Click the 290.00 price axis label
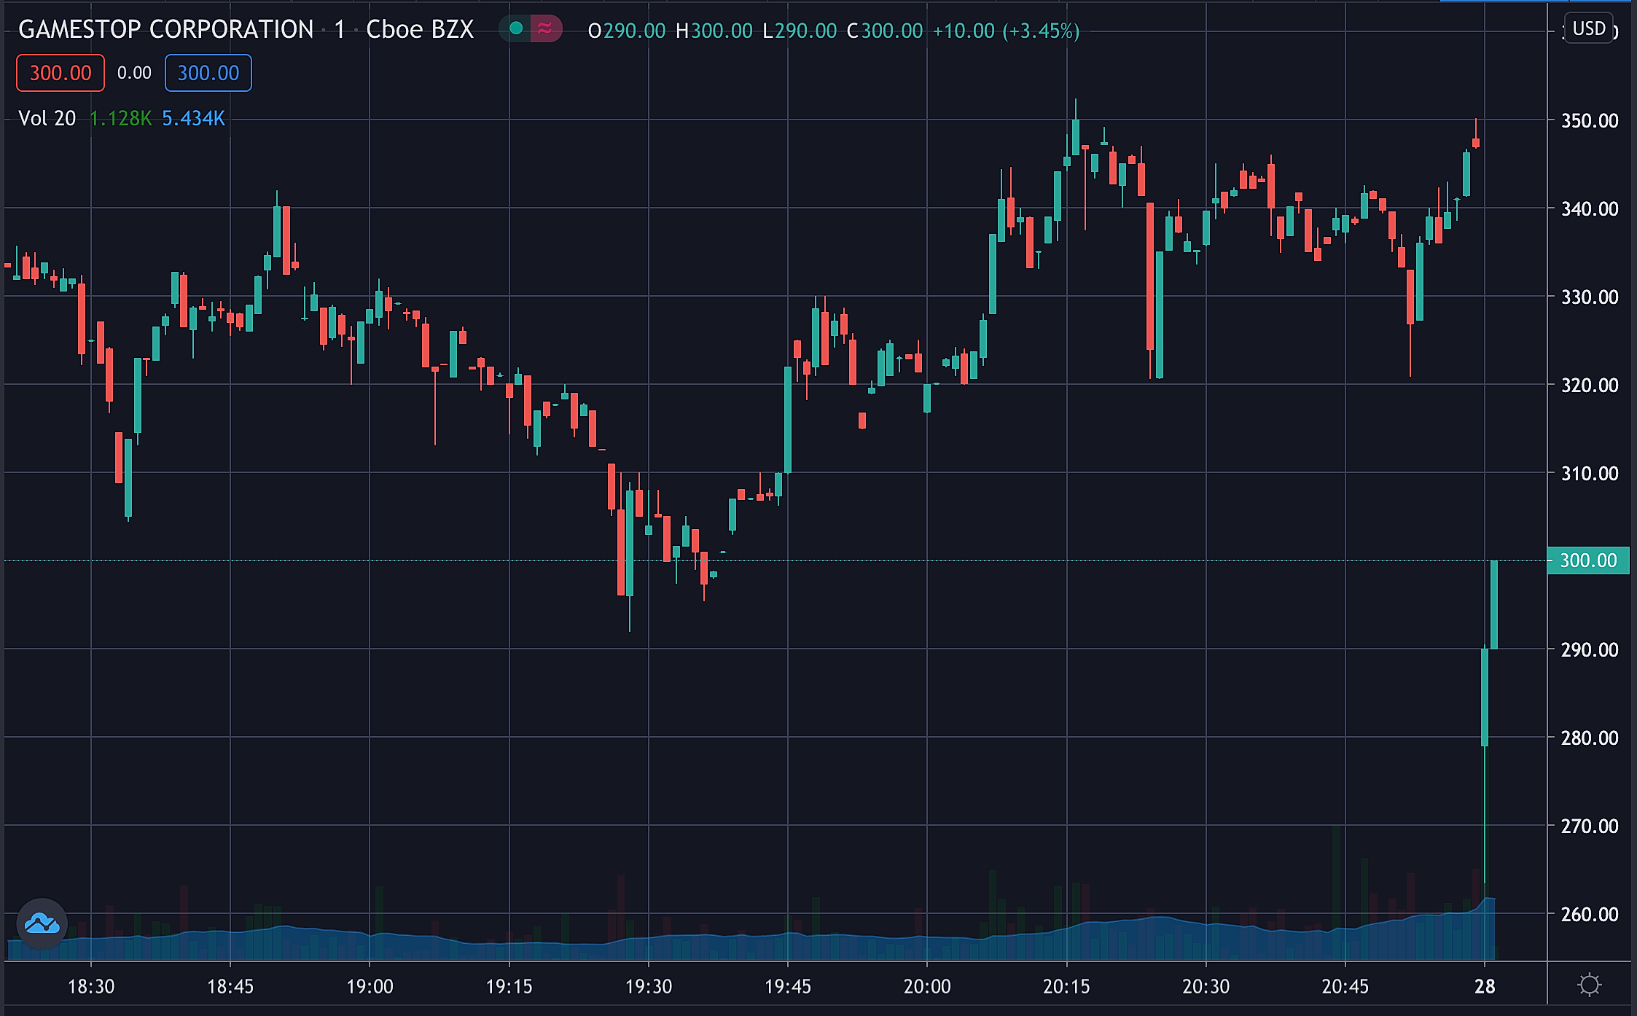Viewport: 1637px width, 1016px height. [x=1589, y=650]
